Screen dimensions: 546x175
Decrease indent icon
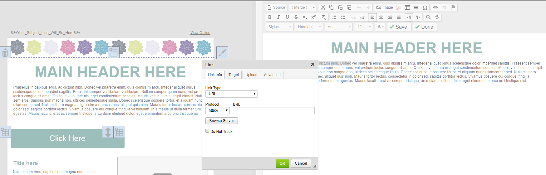353,17
